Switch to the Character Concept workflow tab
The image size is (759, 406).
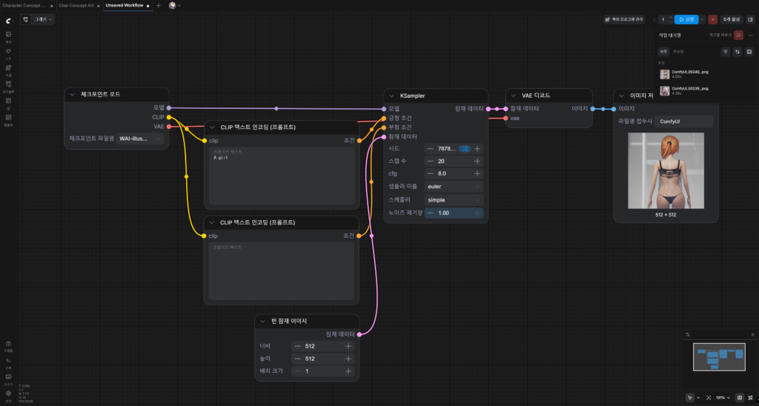click(x=24, y=5)
